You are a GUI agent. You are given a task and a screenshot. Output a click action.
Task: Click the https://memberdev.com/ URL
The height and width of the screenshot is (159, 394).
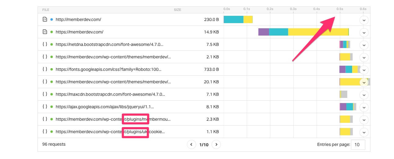coord(79,32)
